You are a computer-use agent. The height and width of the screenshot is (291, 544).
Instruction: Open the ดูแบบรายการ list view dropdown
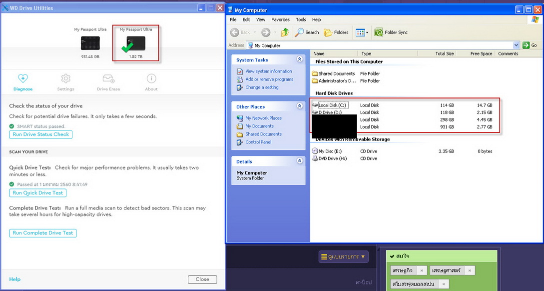coord(344,256)
